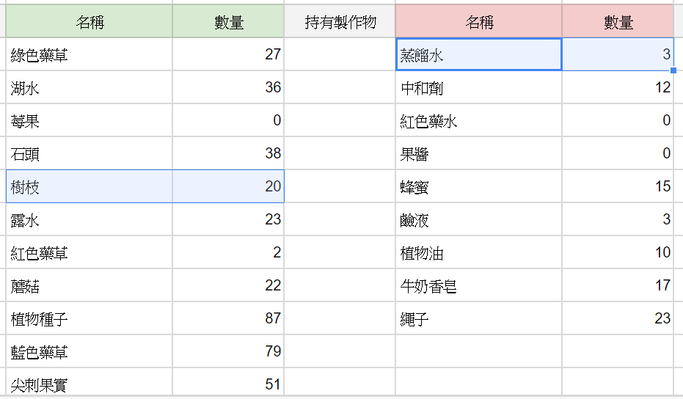Click the 植物種子 quantity value 87
The width and height of the screenshot is (683, 399).
point(273,318)
